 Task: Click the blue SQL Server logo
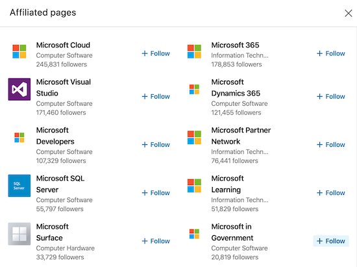point(19,186)
